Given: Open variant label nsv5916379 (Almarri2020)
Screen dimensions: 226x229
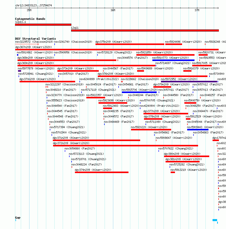Looking at the screenshot, I should (x=201, y=68).
